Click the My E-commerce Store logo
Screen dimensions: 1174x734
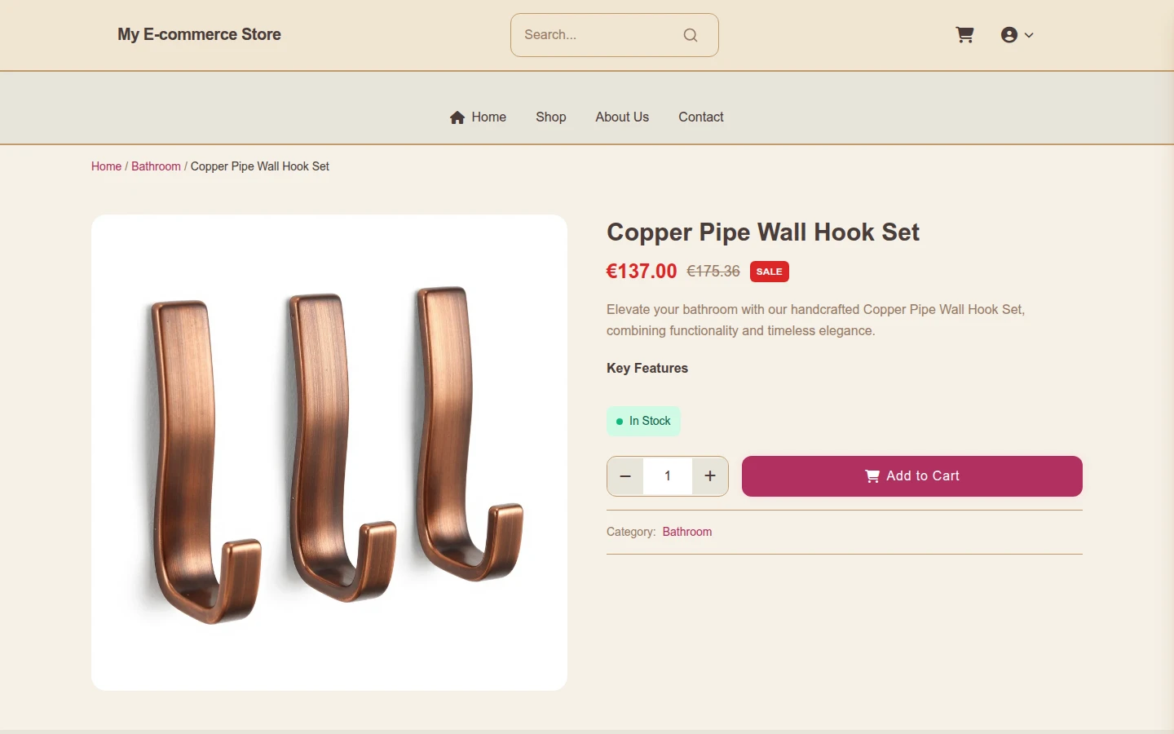coord(199,34)
